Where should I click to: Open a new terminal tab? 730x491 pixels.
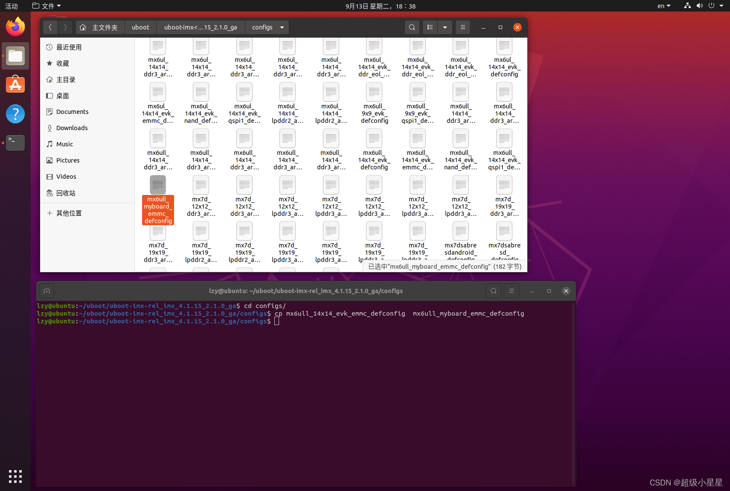click(46, 291)
